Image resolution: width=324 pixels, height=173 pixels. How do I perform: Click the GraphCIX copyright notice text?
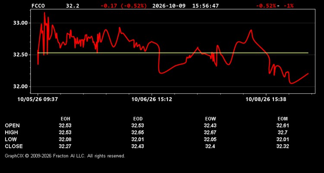click(x=65, y=156)
